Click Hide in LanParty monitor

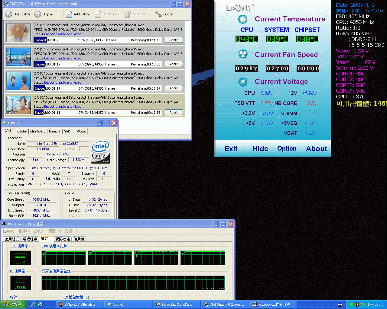[260, 149]
